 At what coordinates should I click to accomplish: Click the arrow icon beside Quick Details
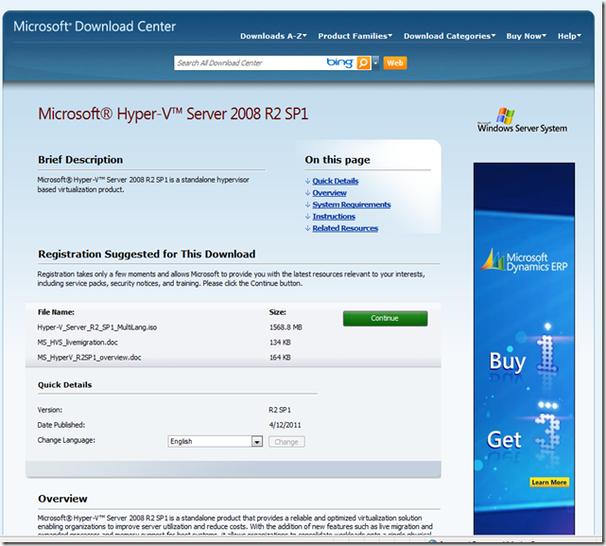tap(307, 181)
